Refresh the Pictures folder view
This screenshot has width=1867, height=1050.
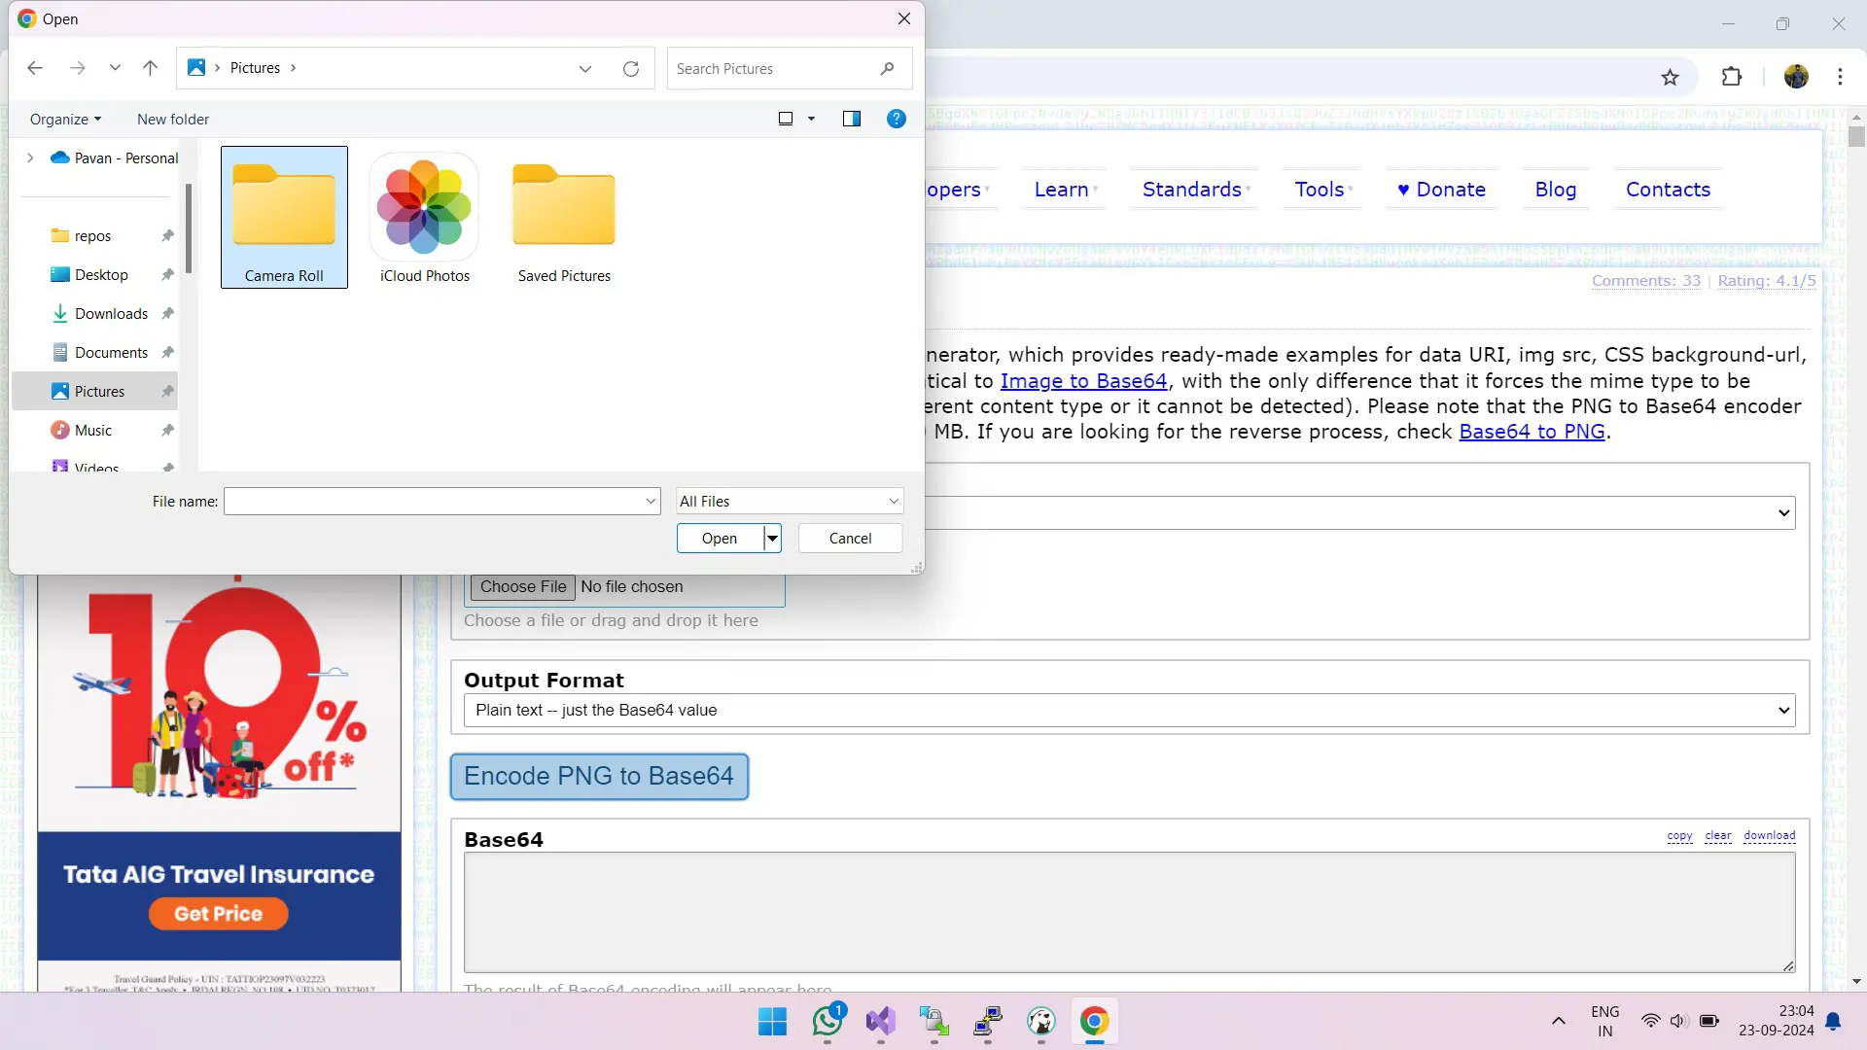[631, 68]
